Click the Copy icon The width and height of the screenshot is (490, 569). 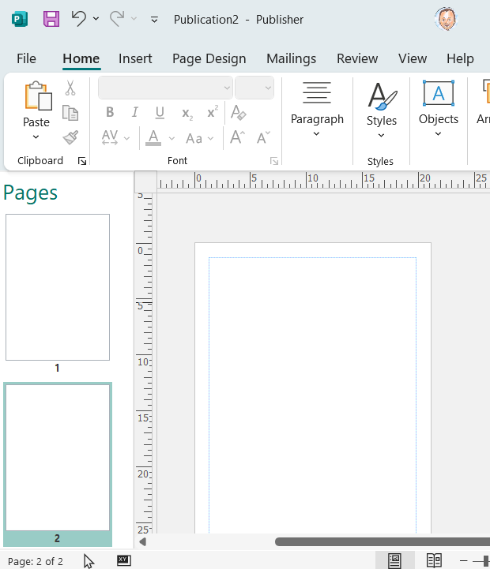(70, 113)
